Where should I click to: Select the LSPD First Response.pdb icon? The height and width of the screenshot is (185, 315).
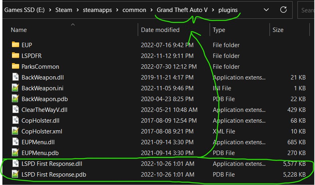coord(16,174)
